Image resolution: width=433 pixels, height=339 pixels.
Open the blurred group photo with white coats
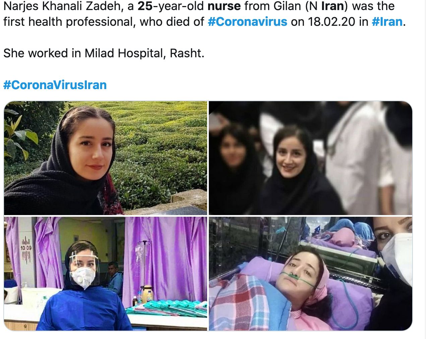[310, 158]
